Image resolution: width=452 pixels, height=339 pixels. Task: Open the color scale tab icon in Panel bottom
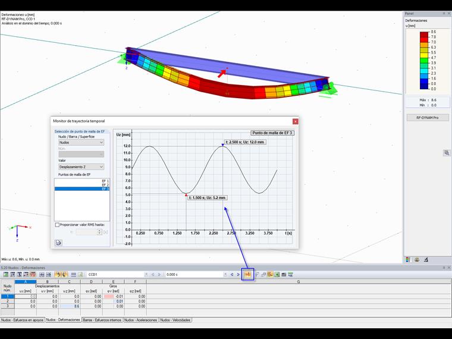pos(408,259)
